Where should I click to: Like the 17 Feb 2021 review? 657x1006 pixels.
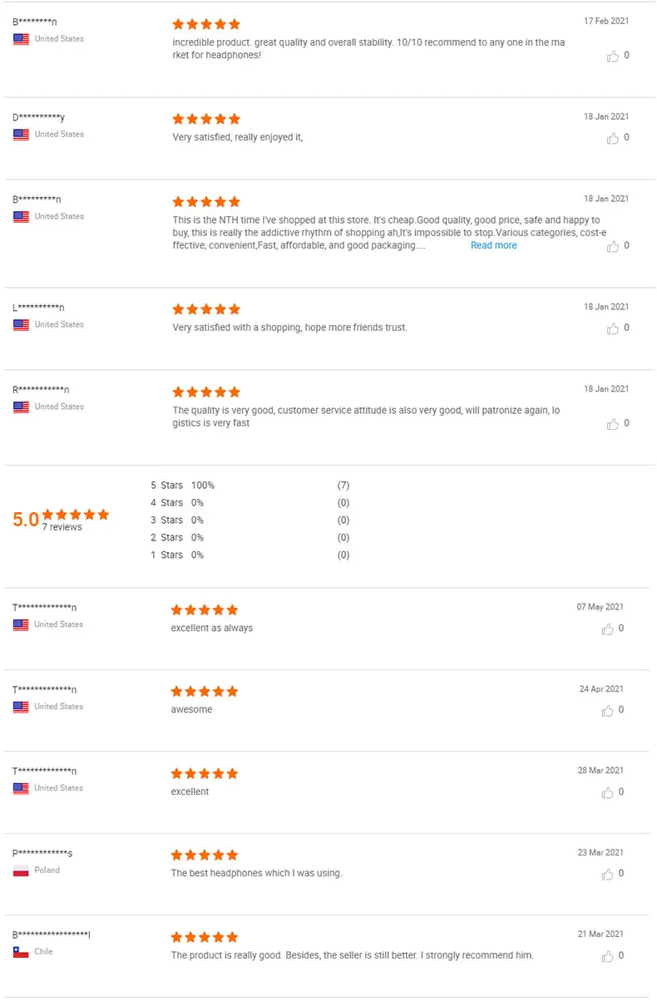click(x=613, y=56)
